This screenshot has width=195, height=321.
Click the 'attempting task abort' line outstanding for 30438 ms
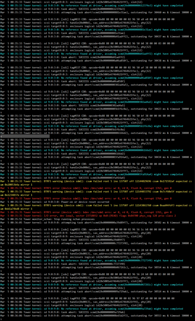tap(96, 62)
